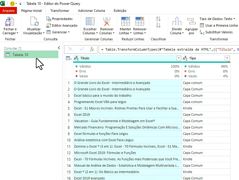Select row number 5

pyautogui.click(x=69, y=108)
